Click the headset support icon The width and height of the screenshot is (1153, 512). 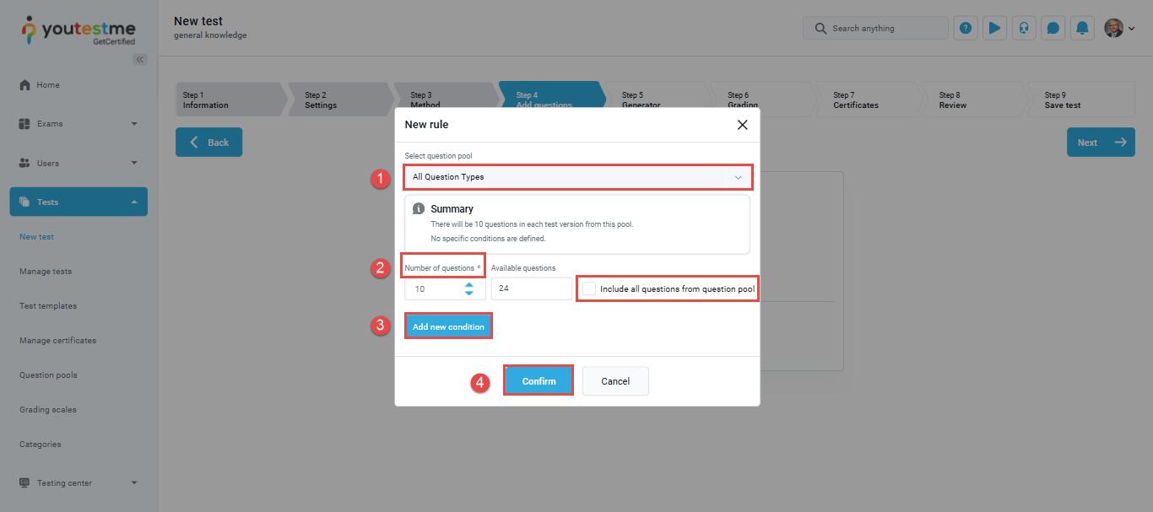[x=1024, y=28]
